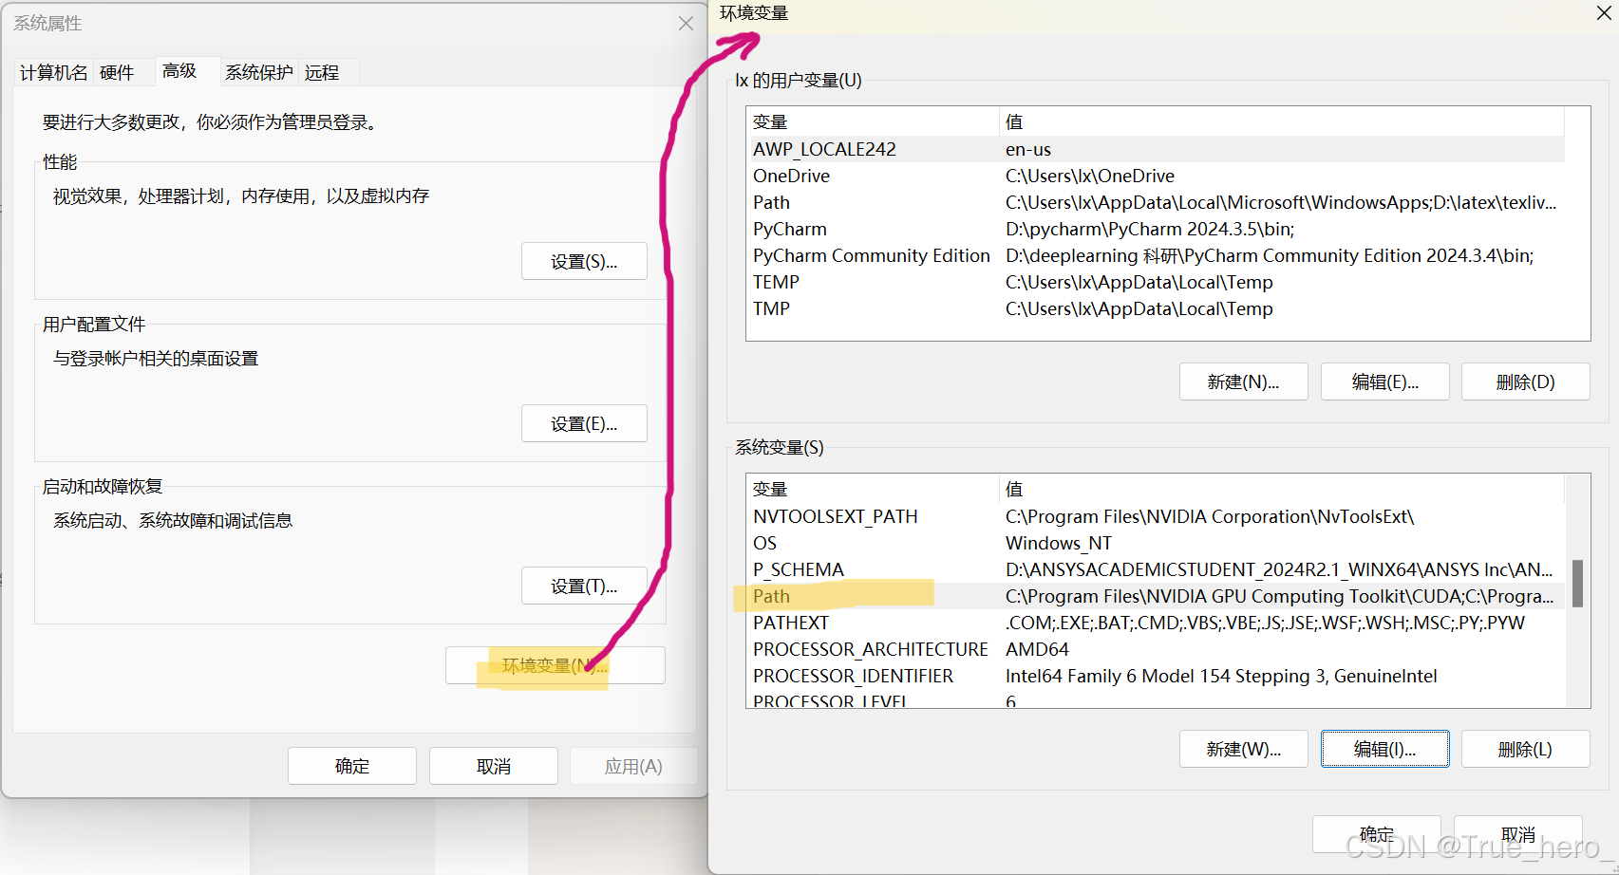Click the highlighted 环境变量(N) button
Image resolution: width=1619 pixels, height=875 pixels.
pos(555,665)
